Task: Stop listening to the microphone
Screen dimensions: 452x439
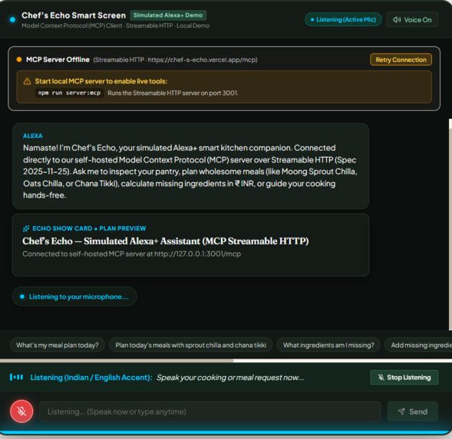Action: click(x=404, y=377)
